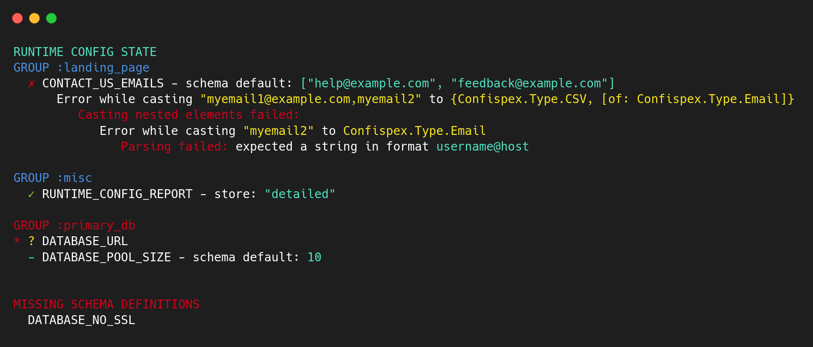813x347 pixels.
Task: Click the red X beside CONTACT_US_EMAILS
Action: (31, 84)
